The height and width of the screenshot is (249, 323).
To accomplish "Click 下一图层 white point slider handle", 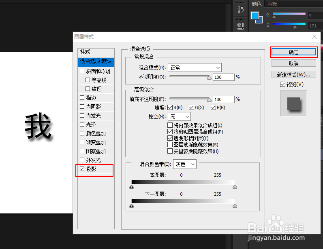I will click(x=235, y=206).
